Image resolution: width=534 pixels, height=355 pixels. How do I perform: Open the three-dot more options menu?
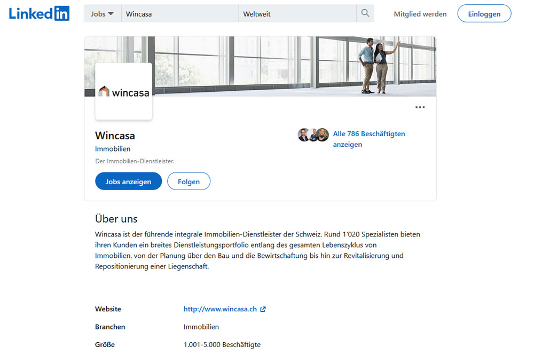coord(420,107)
